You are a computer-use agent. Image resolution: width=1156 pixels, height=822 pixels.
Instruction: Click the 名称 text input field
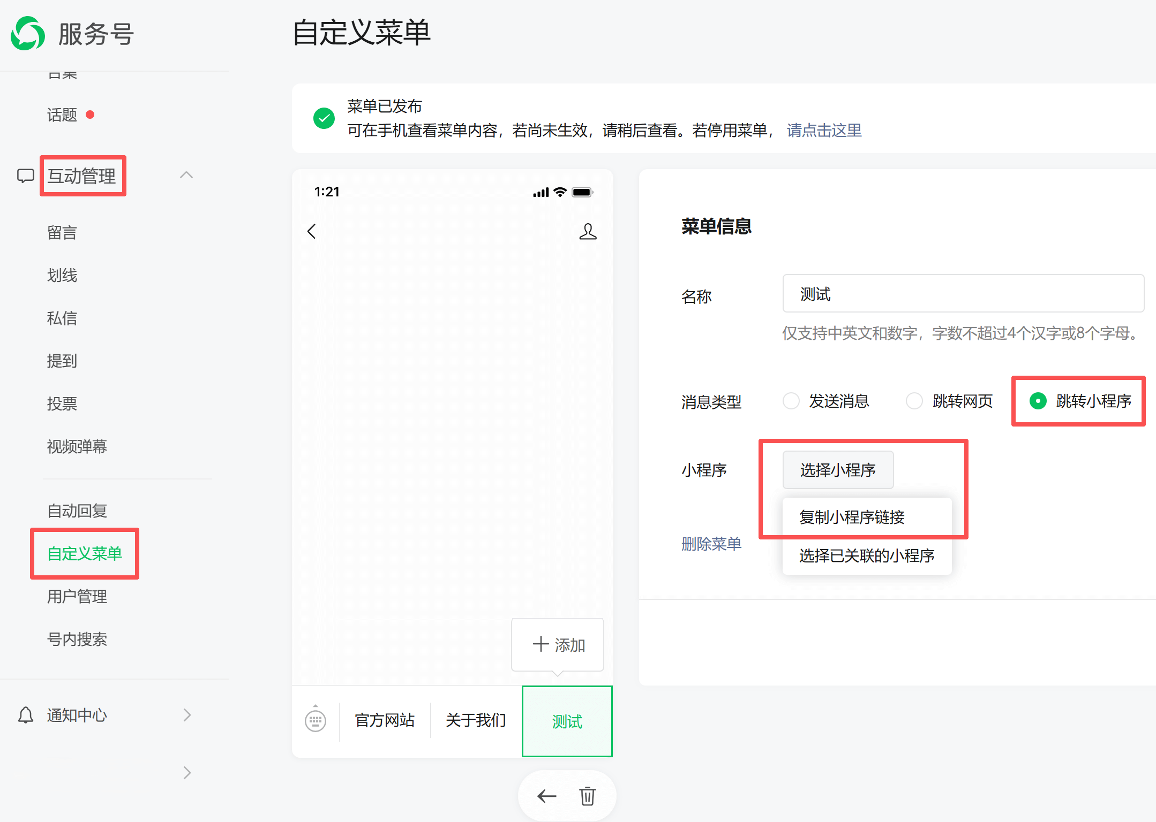click(963, 294)
